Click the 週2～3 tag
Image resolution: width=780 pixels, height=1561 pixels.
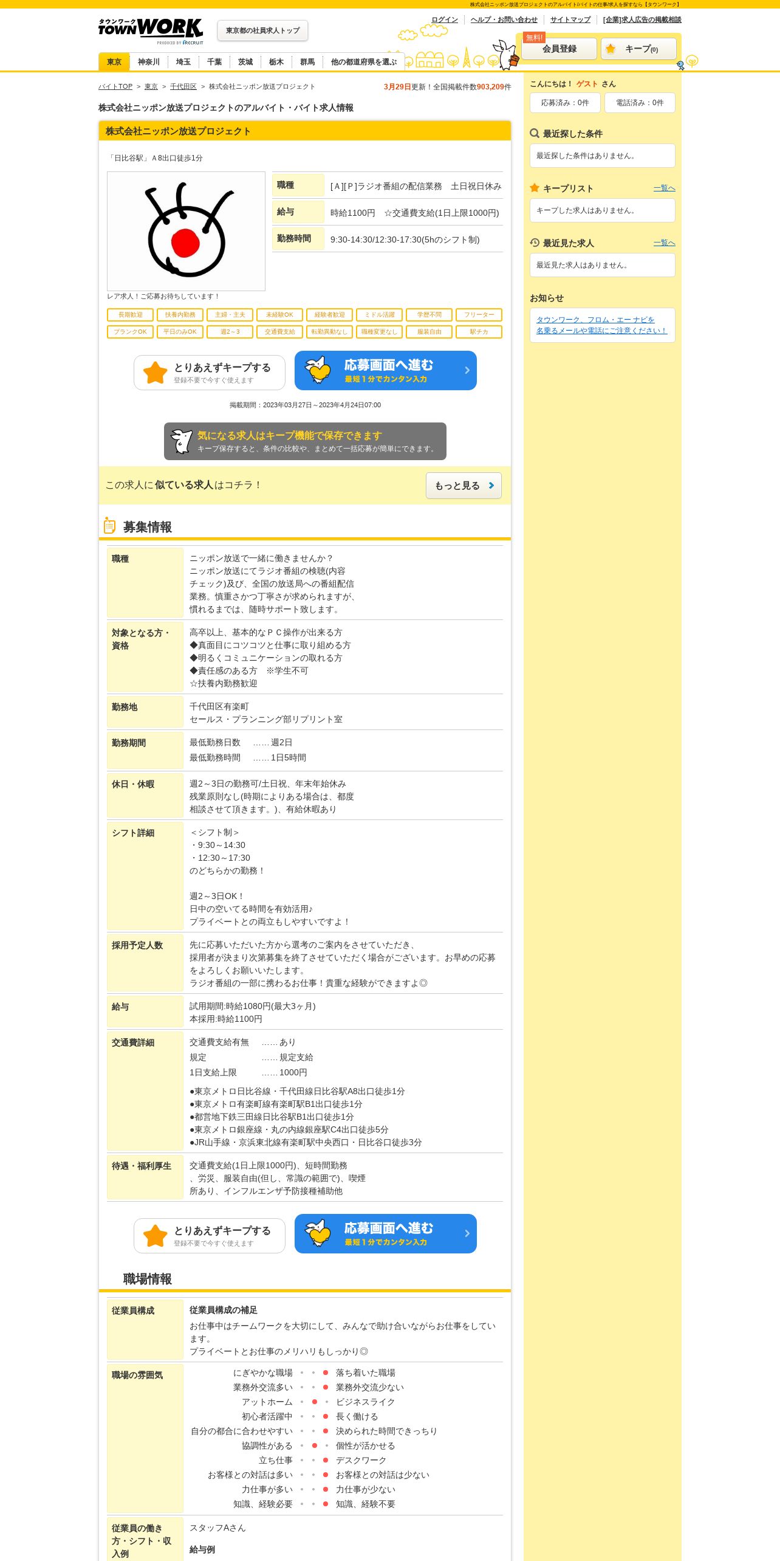pyautogui.click(x=230, y=332)
